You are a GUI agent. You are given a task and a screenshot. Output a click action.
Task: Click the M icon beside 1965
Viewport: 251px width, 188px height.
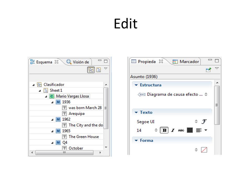coord(58,131)
